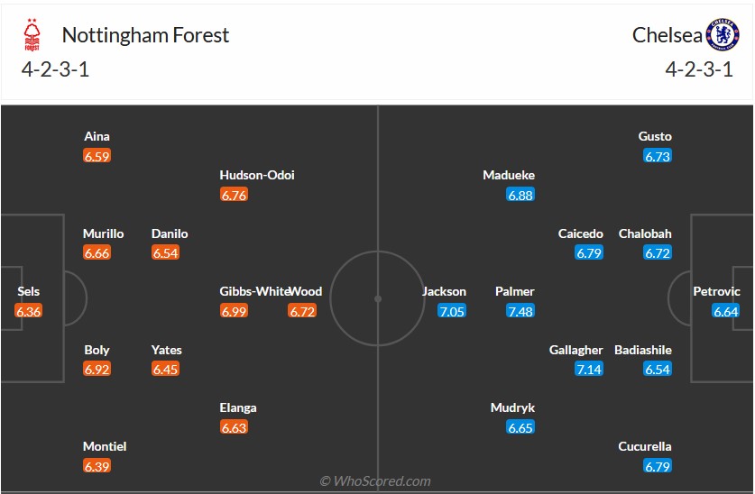Viewport: 755px width, 494px height.
Task: Select goalkeeper Sels' 6.36 rating
Action: coord(28,311)
